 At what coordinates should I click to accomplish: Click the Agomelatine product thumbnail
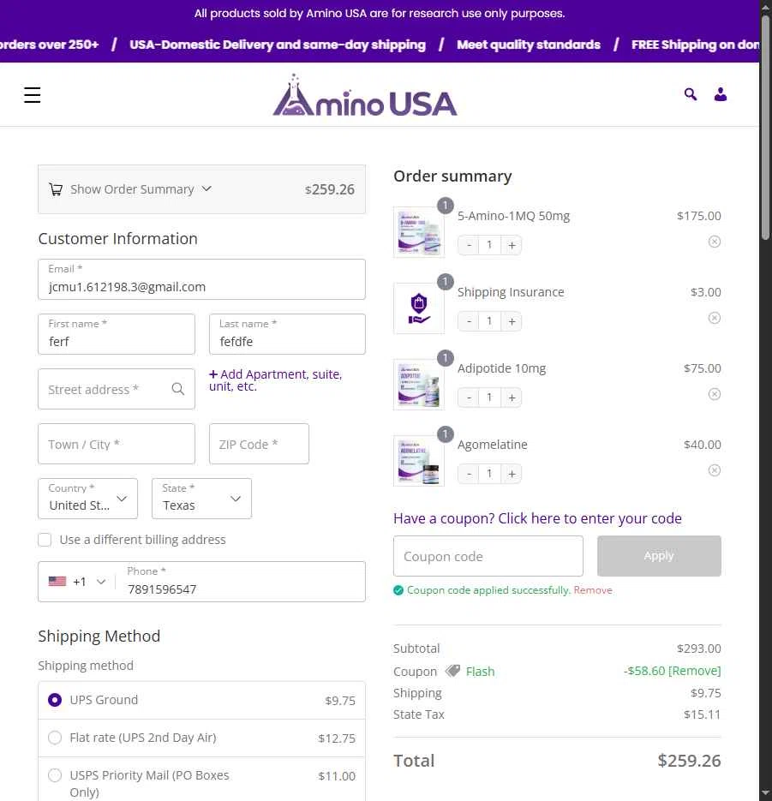[419, 460]
